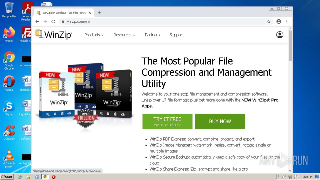Image resolution: width=320 pixels, height=180 pixels.
Task: Go back using the browser back arrow
Action: point(37,21)
